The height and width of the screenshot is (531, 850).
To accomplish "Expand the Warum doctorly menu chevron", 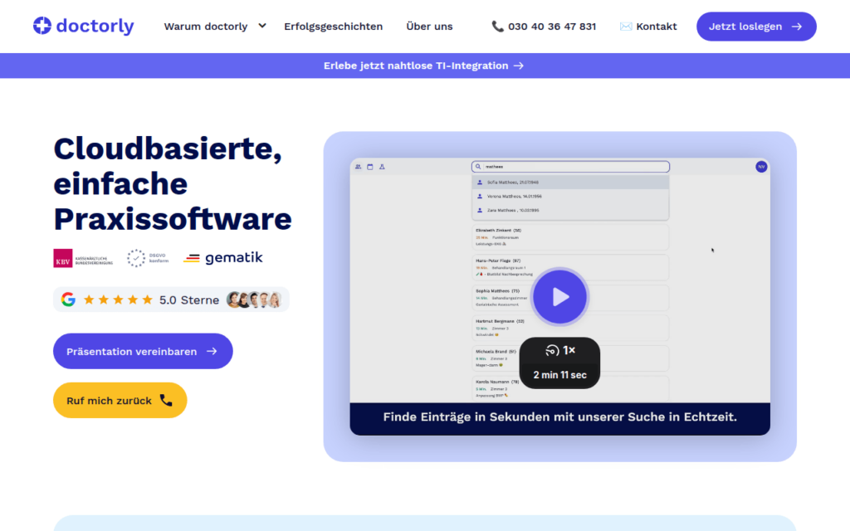I will pyautogui.click(x=262, y=26).
